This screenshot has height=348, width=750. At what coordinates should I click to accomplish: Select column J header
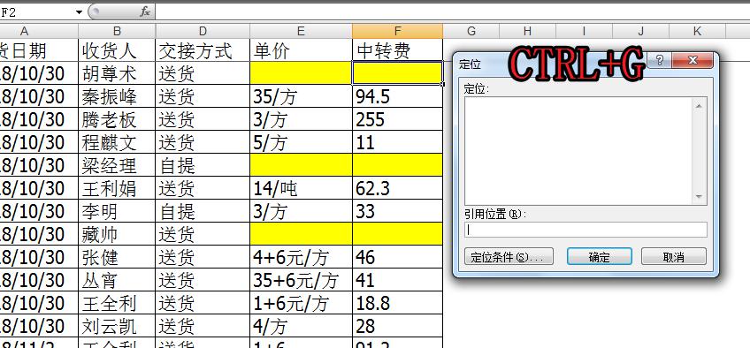click(640, 32)
